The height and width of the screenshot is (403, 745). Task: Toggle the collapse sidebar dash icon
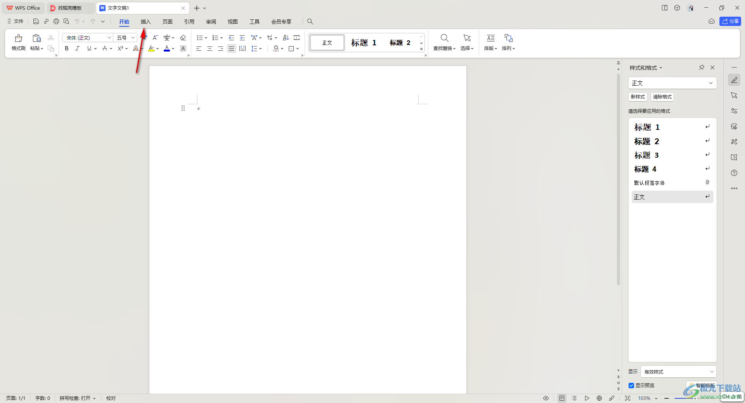(734, 67)
